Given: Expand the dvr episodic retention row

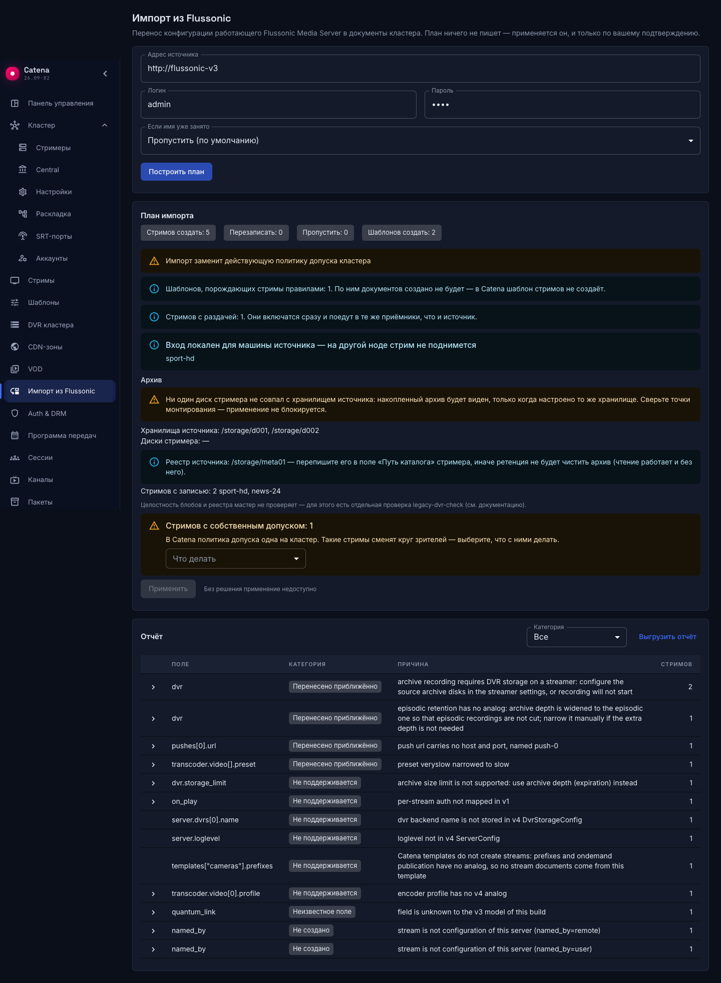Looking at the screenshot, I should (x=153, y=718).
